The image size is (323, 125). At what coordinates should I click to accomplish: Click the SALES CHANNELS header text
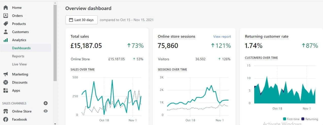14,103
